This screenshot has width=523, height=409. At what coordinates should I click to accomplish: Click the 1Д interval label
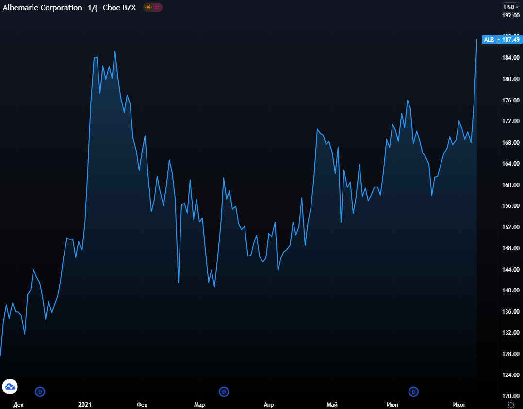[x=92, y=7]
